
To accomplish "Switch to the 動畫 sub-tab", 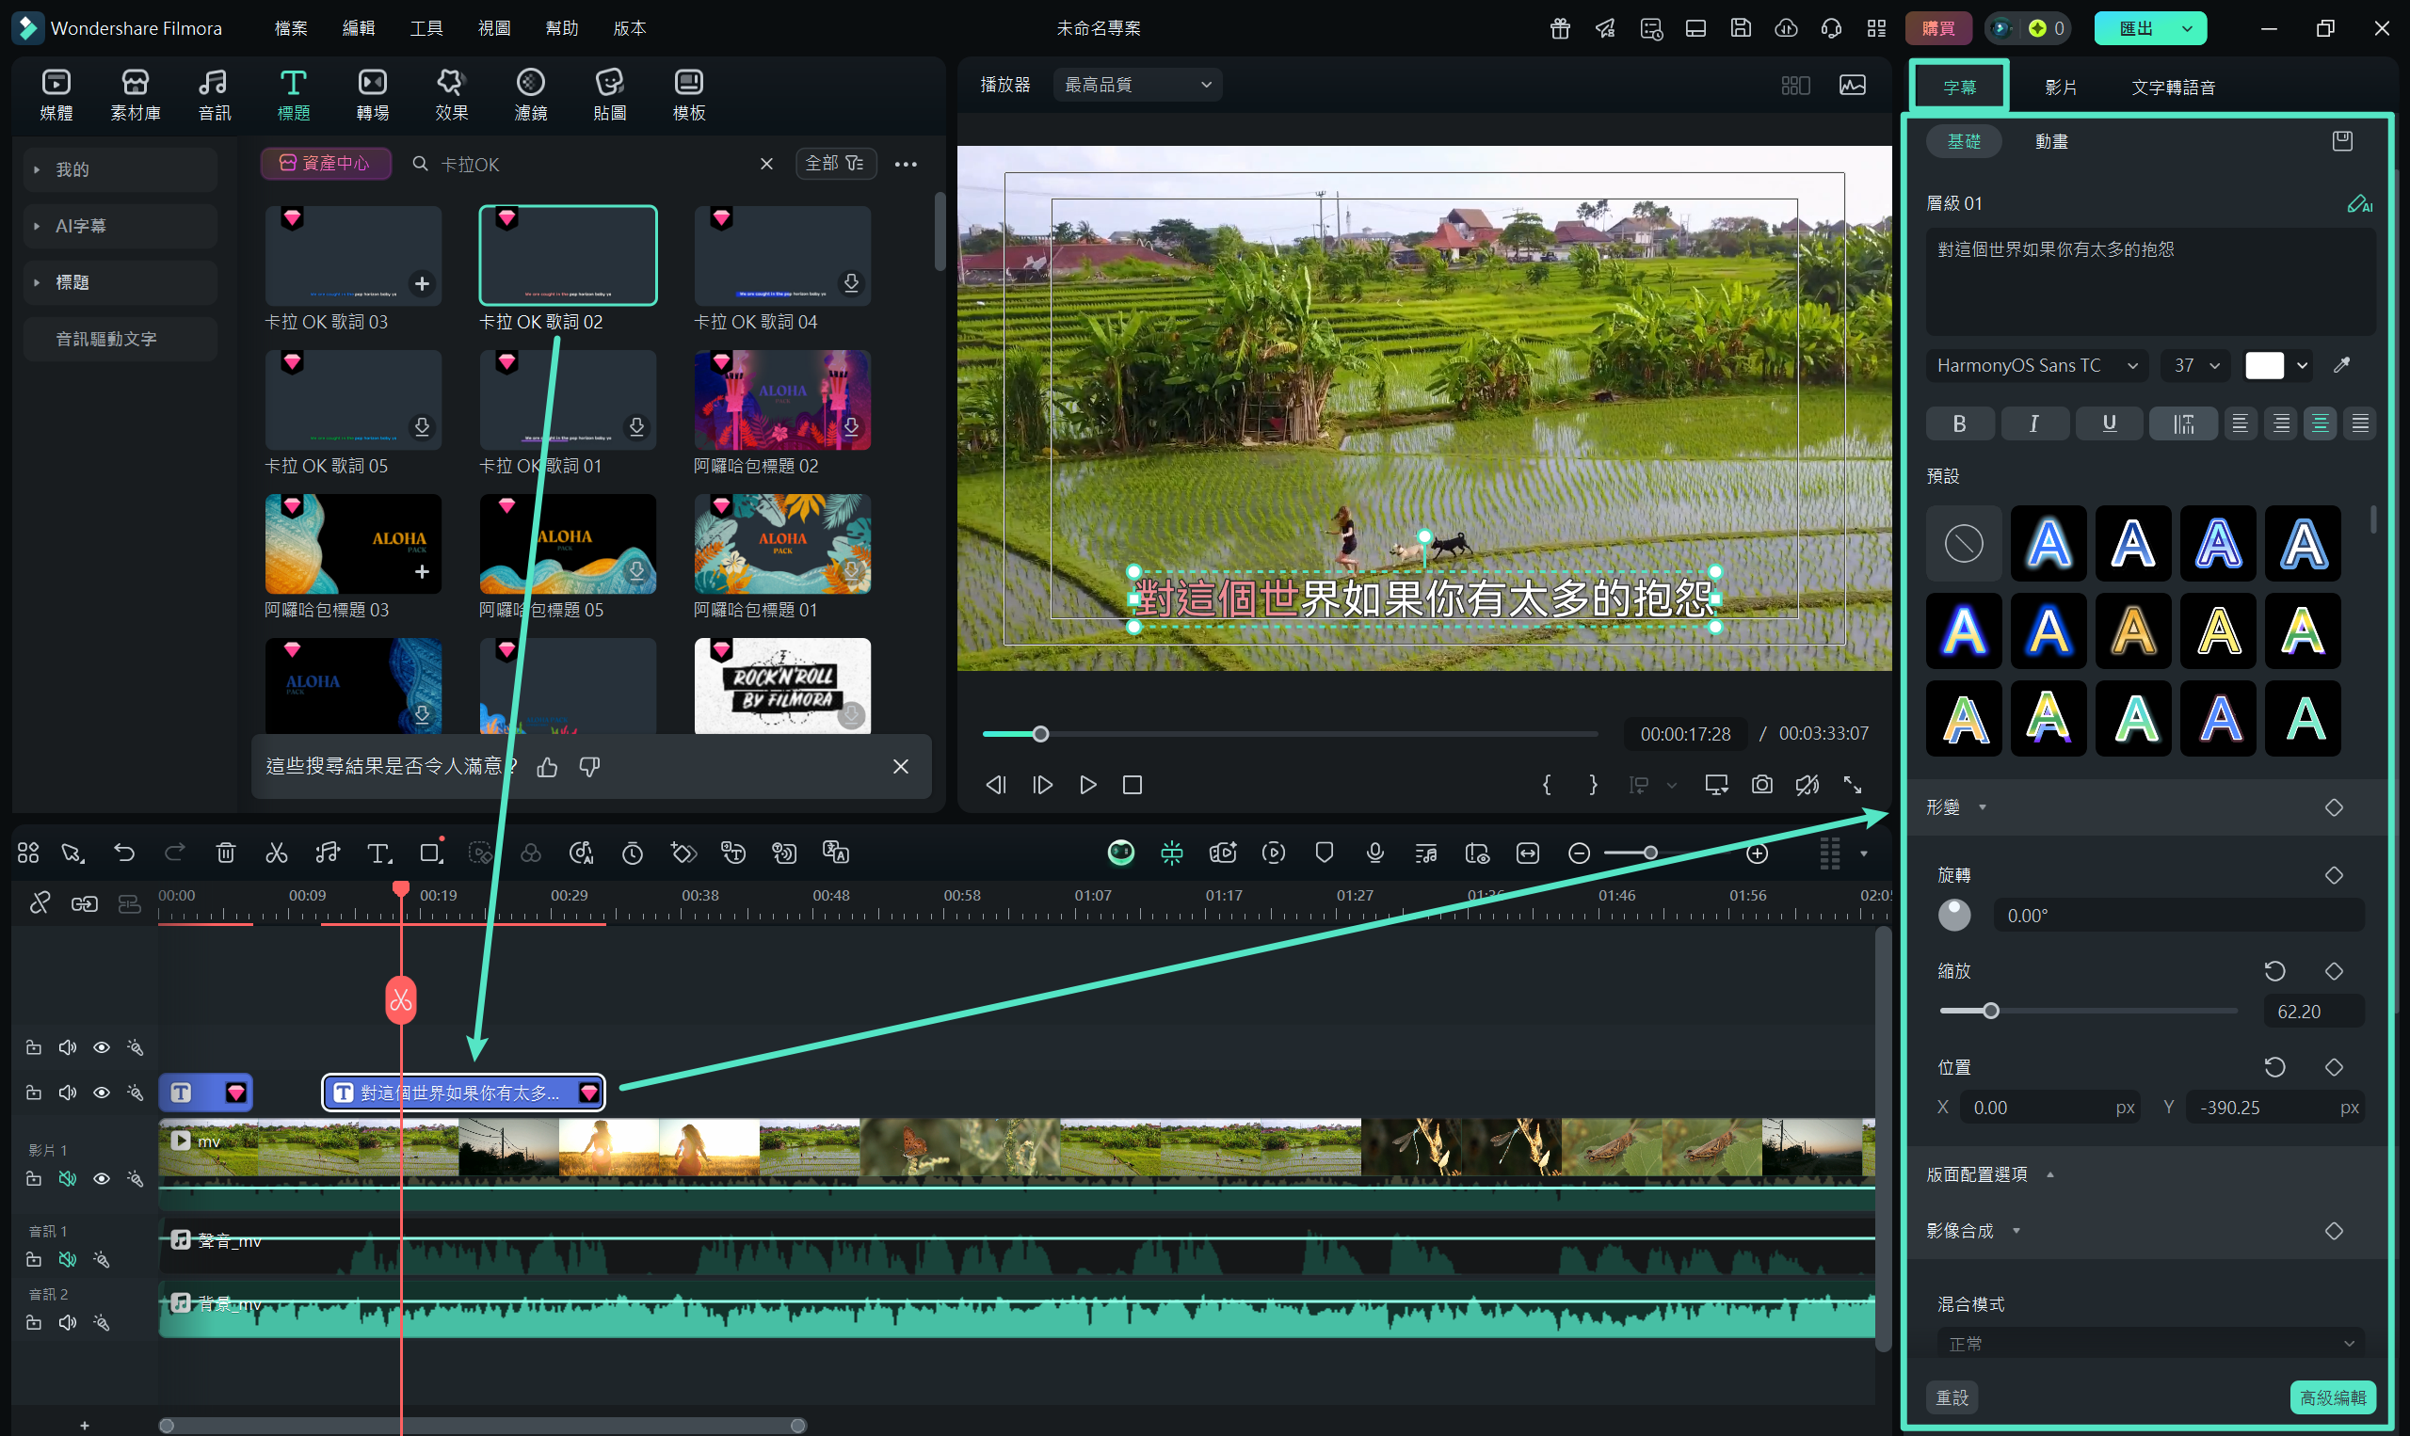I will point(2051,141).
